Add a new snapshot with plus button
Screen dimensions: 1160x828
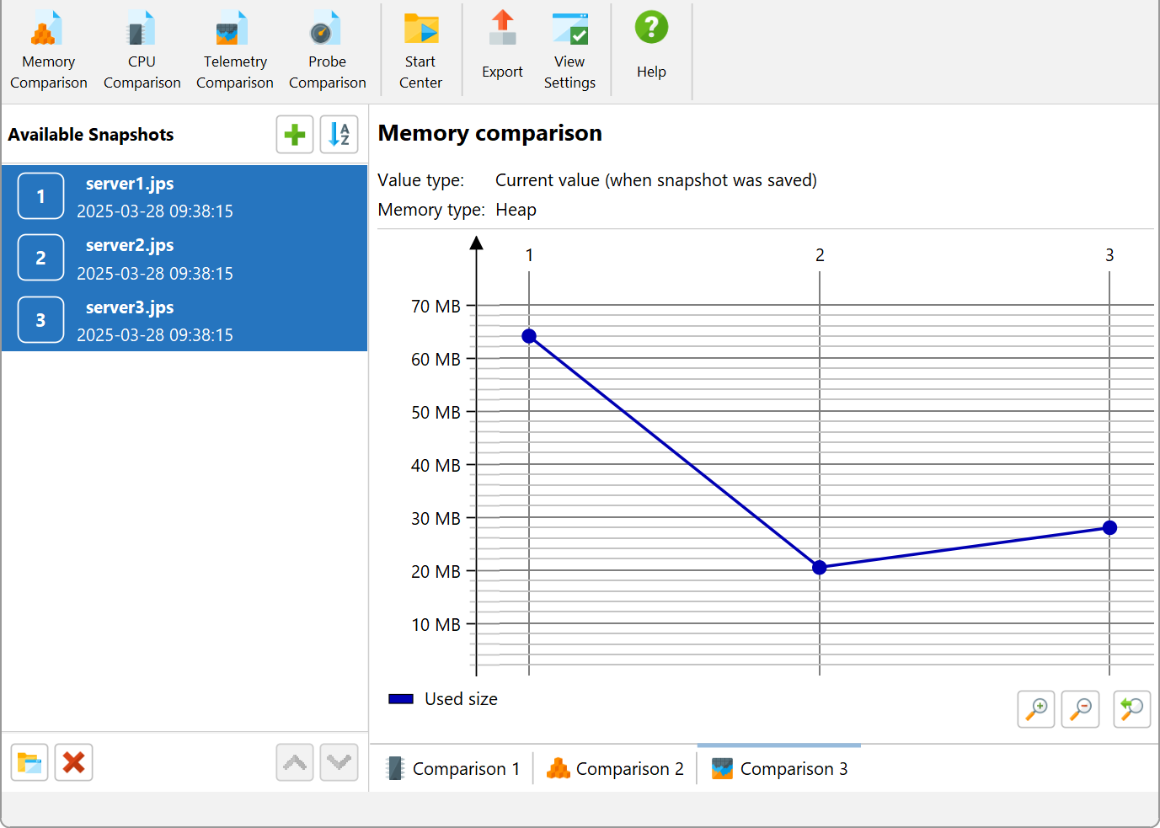coord(295,135)
